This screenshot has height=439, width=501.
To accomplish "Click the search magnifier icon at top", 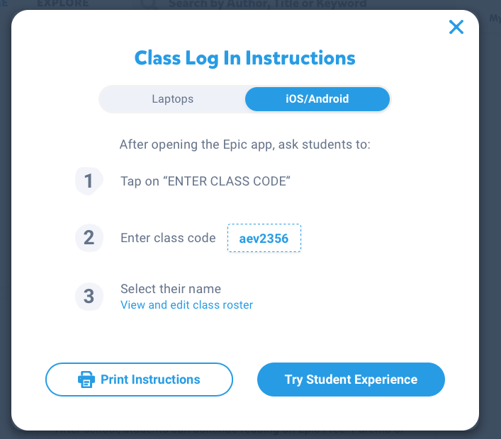I will tap(148, 4).
